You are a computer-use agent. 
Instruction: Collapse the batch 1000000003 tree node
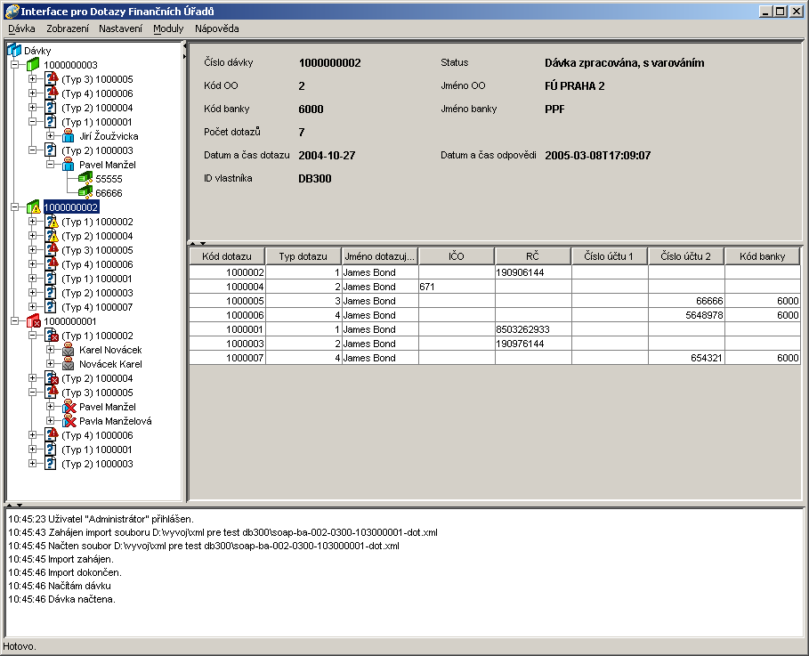click(15, 64)
